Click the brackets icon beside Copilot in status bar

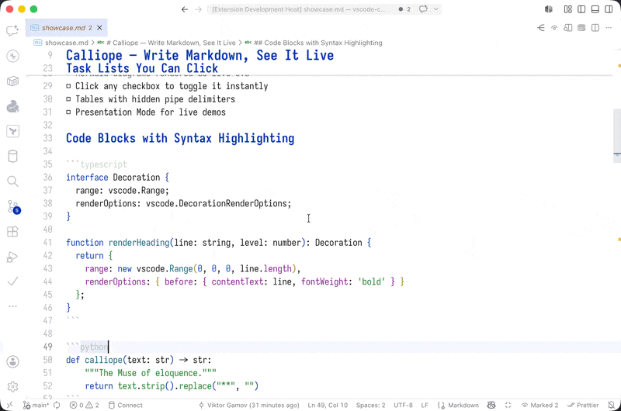(x=508, y=405)
